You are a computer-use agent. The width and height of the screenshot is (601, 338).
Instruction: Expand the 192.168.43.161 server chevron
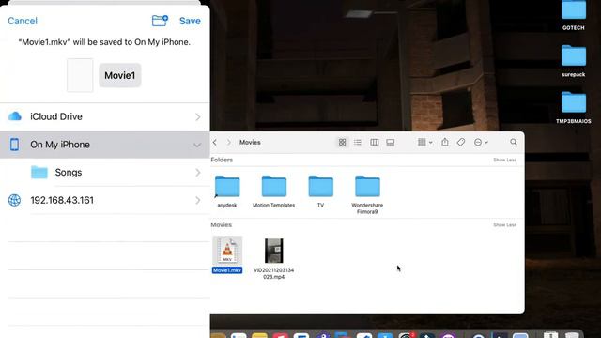pos(198,200)
